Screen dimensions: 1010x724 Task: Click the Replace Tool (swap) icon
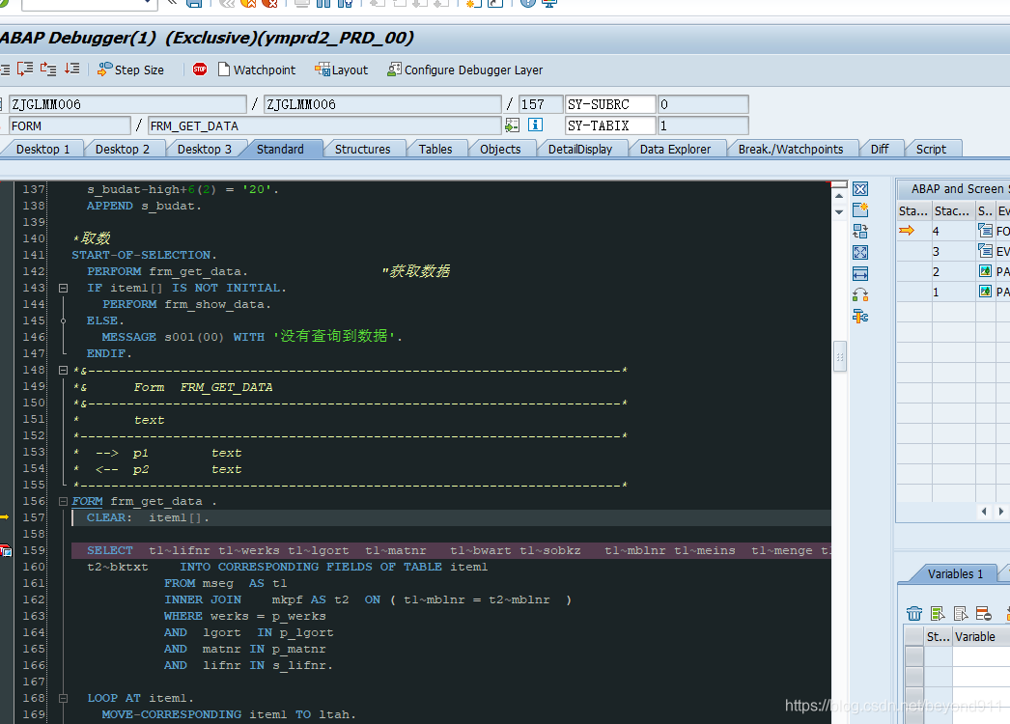860,232
